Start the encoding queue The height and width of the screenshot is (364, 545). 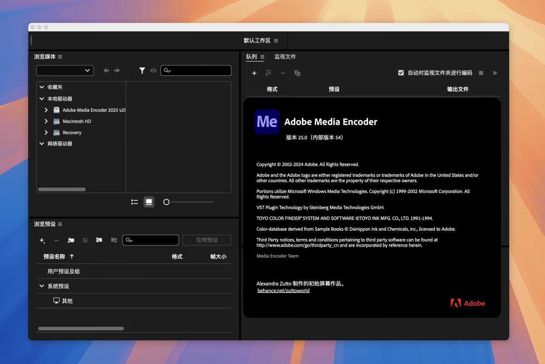495,73
